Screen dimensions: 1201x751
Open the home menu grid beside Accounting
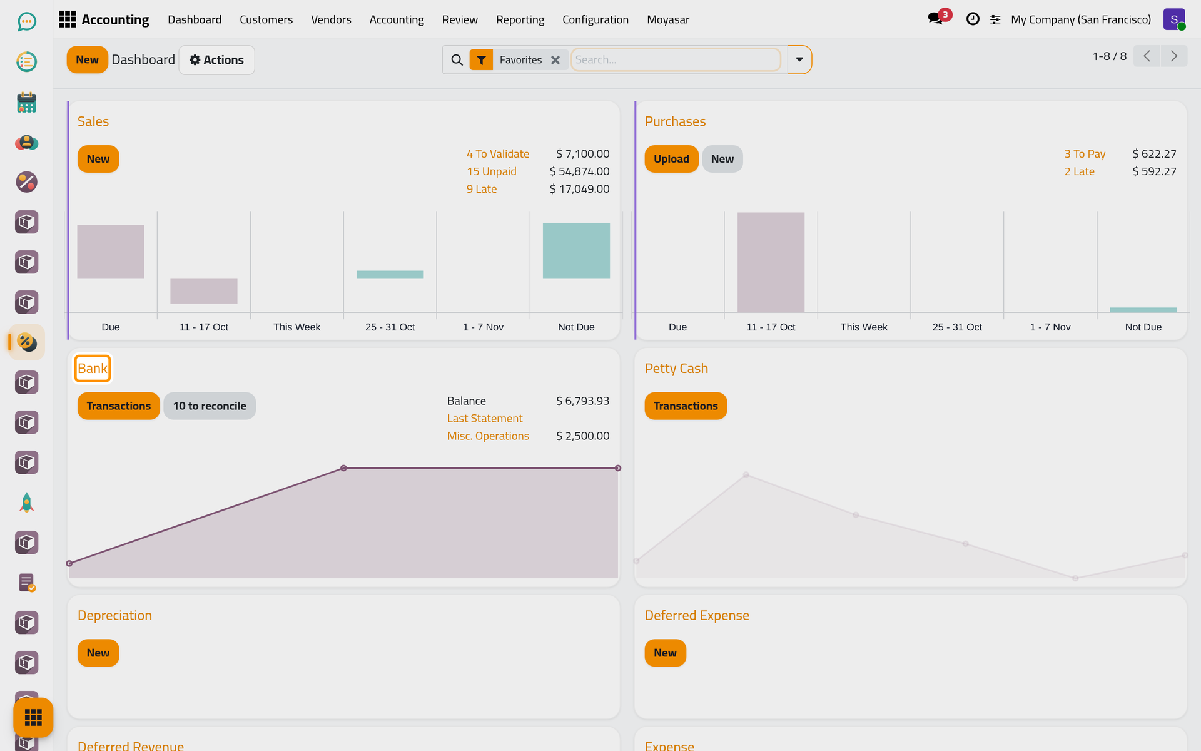[67, 19]
